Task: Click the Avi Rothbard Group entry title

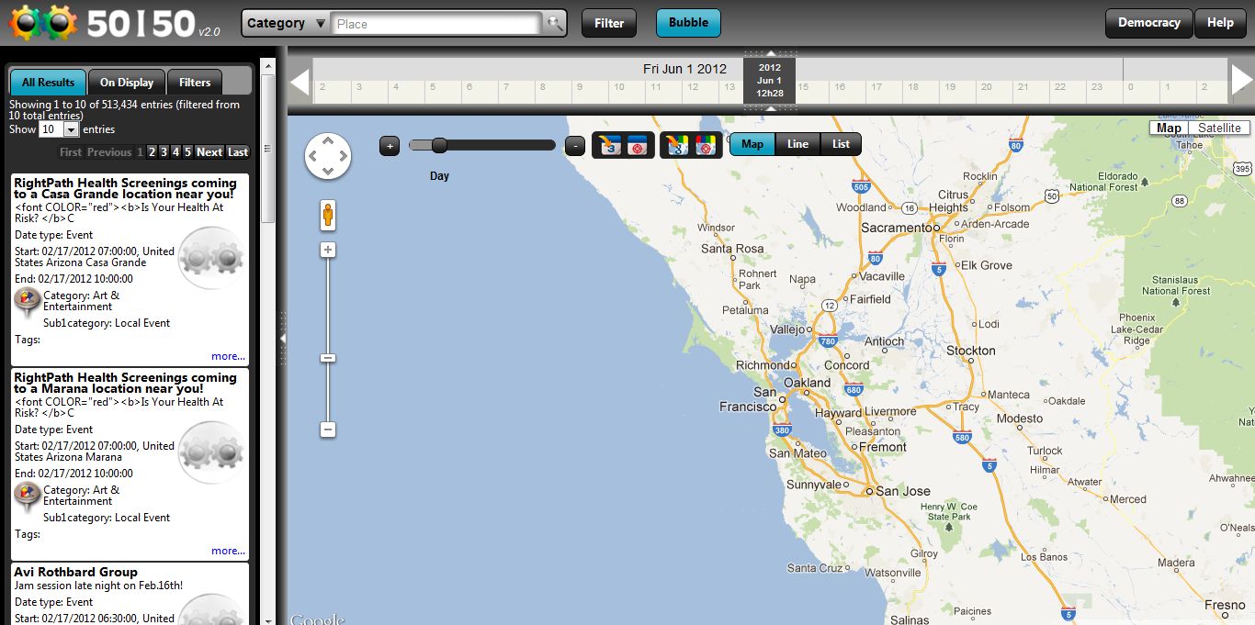Action: (75, 572)
